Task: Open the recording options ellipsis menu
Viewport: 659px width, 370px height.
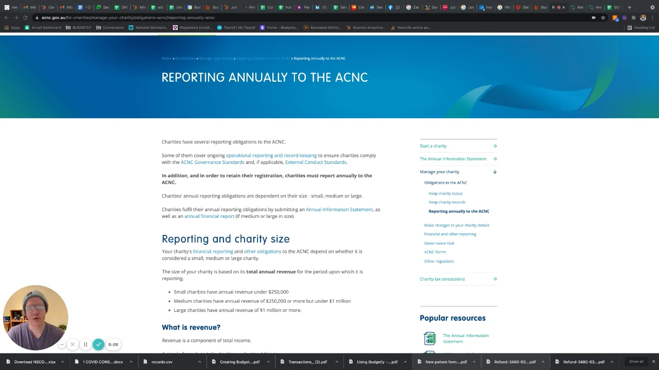Action: pos(62,344)
